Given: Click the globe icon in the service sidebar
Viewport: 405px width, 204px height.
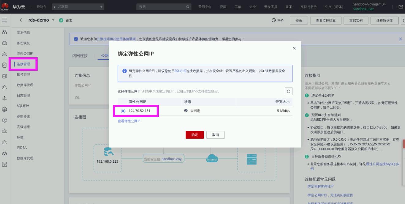Looking at the screenshot, I should coord(5,109).
